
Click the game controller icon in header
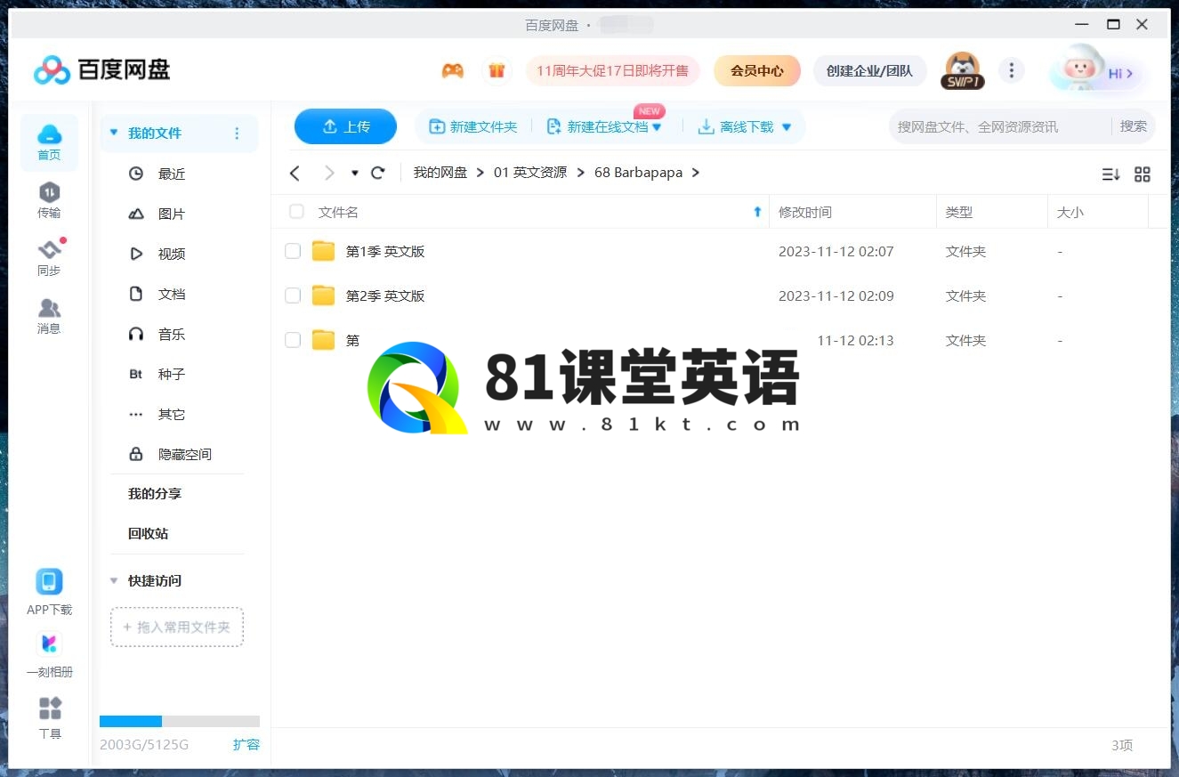(x=453, y=71)
